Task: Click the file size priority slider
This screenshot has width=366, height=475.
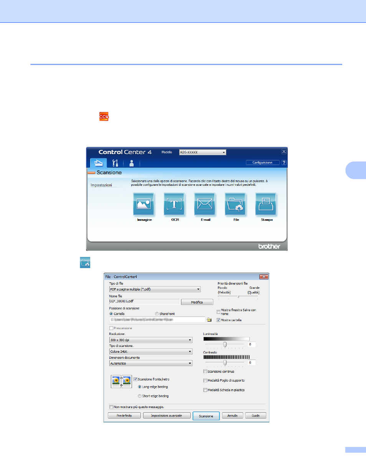Action: [x=238, y=297]
